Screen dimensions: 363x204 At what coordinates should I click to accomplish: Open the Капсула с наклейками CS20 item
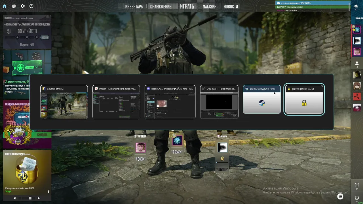point(27,172)
